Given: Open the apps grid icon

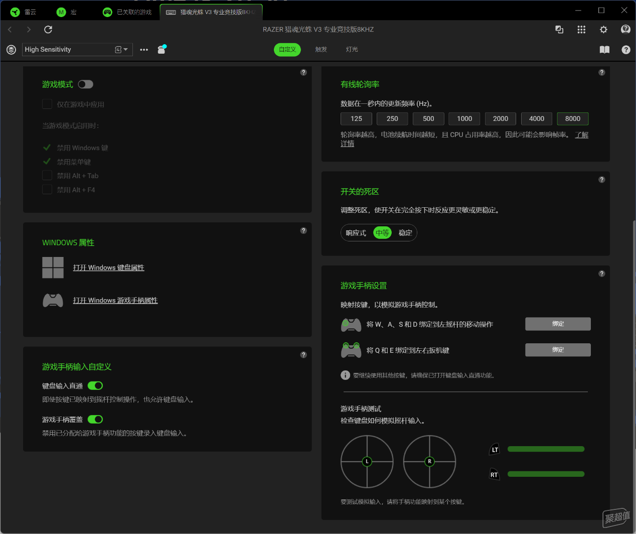Looking at the screenshot, I should [581, 30].
